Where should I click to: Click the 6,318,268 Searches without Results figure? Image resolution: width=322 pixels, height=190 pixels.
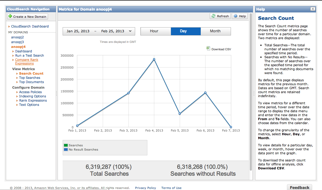[202, 167]
